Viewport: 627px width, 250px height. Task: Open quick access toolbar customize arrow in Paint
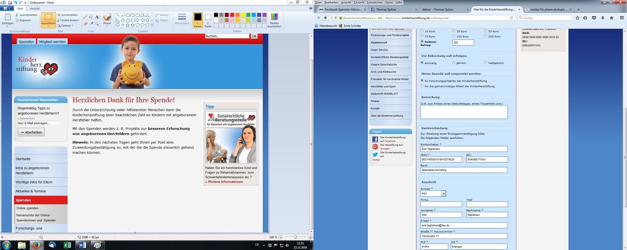[x=25, y=2]
